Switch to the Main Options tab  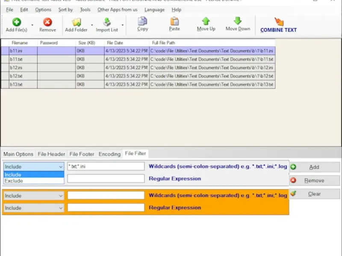coord(18,154)
